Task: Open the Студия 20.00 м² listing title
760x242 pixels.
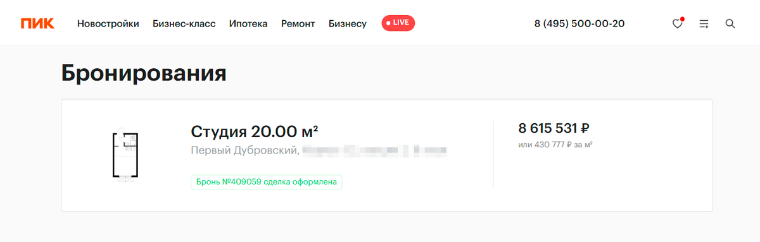Action: click(254, 131)
